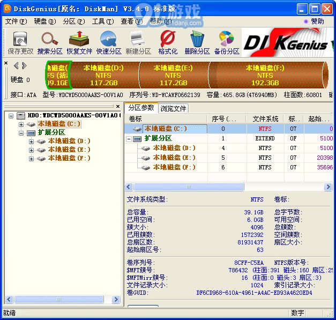The width and height of the screenshot is (336, 320).
Task: Sort by the 序号 column header
Action: pos(227,119)
